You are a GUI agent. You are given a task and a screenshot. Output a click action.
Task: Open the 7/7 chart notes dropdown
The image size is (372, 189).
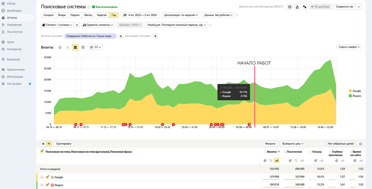[x=96, y=47]
